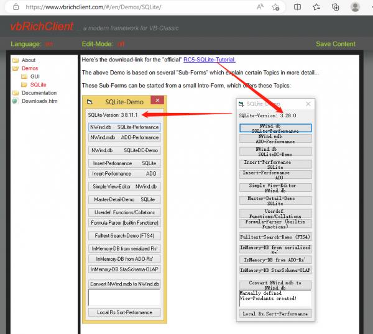Click the GUI folder icon
Screen dimensions: 373x334
(x=24, y=76)
